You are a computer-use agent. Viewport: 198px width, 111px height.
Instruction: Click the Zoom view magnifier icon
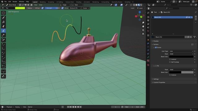tap(143, 23)
